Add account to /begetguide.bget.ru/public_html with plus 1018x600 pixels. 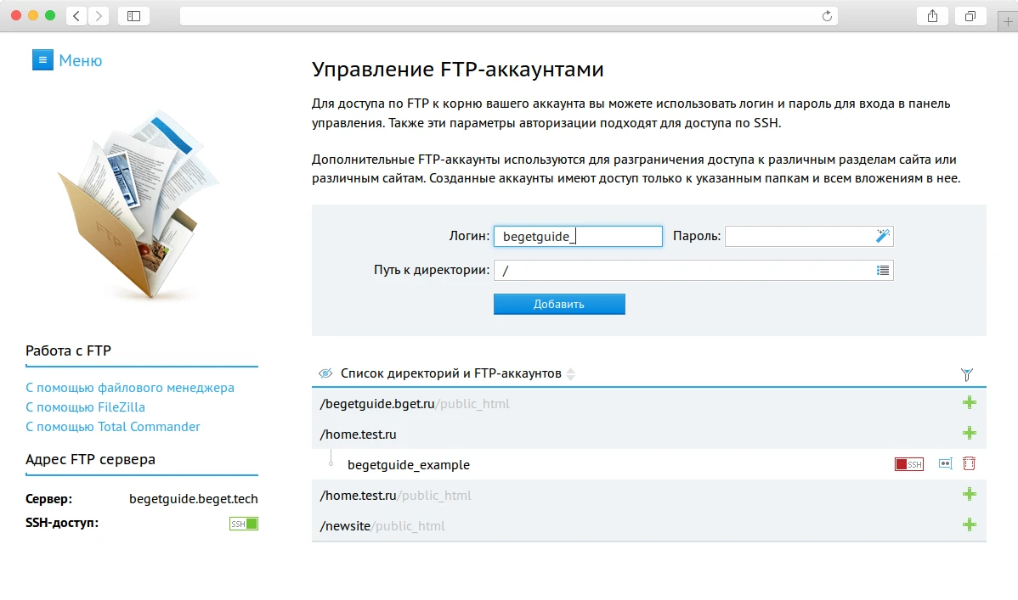(x=969, y=402)
